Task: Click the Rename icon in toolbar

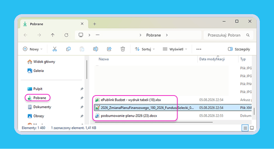Action: [x=95, y=49]
